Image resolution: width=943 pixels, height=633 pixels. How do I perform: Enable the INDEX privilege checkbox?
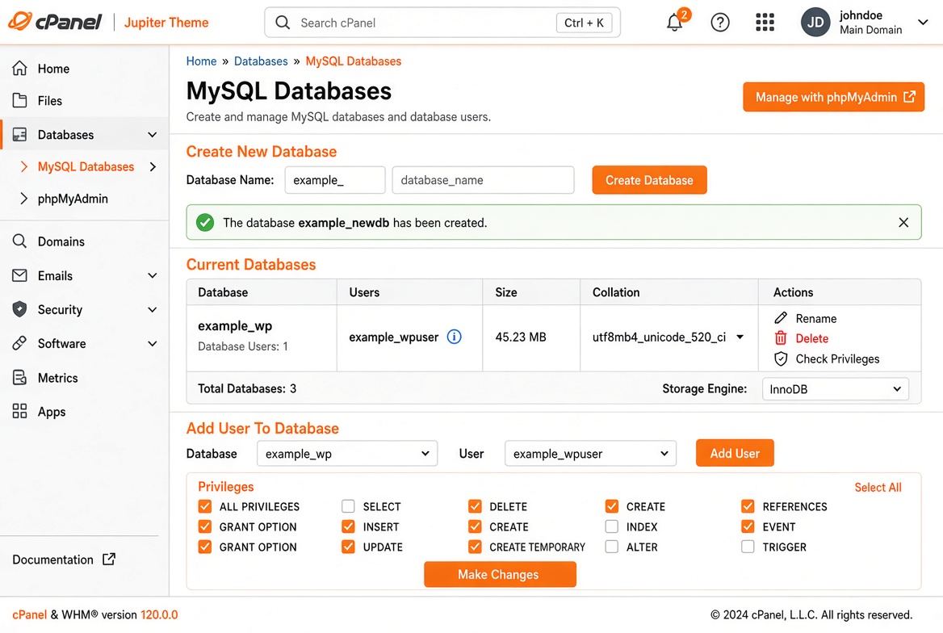point(612,526)
